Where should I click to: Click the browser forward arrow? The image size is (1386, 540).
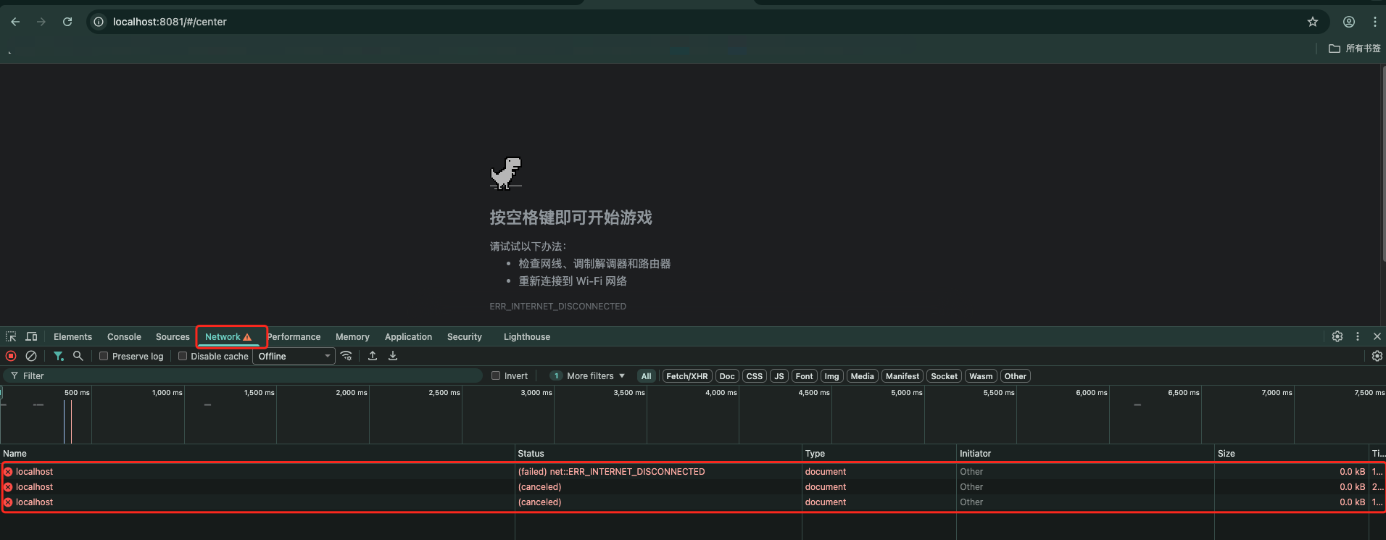[x=41, y=22]
